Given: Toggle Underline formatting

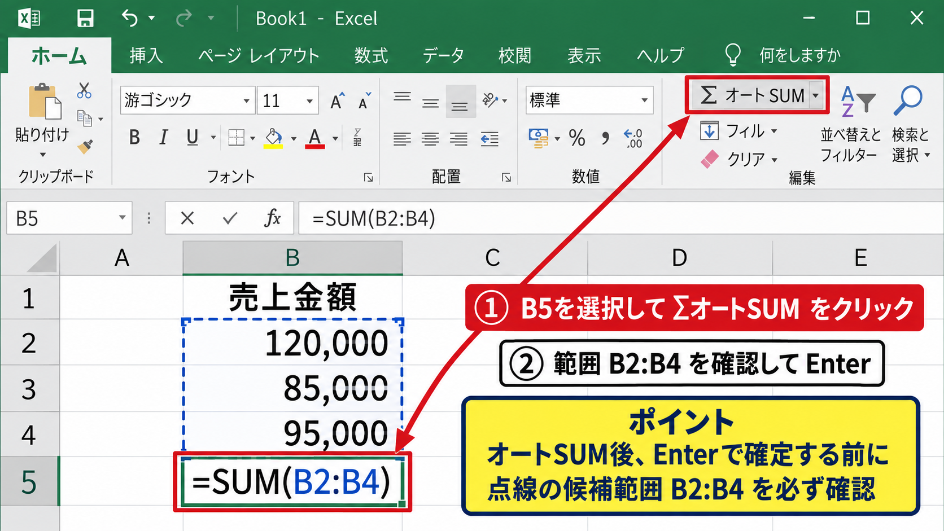Looking at the screenshot, I should tap(193, 137).
